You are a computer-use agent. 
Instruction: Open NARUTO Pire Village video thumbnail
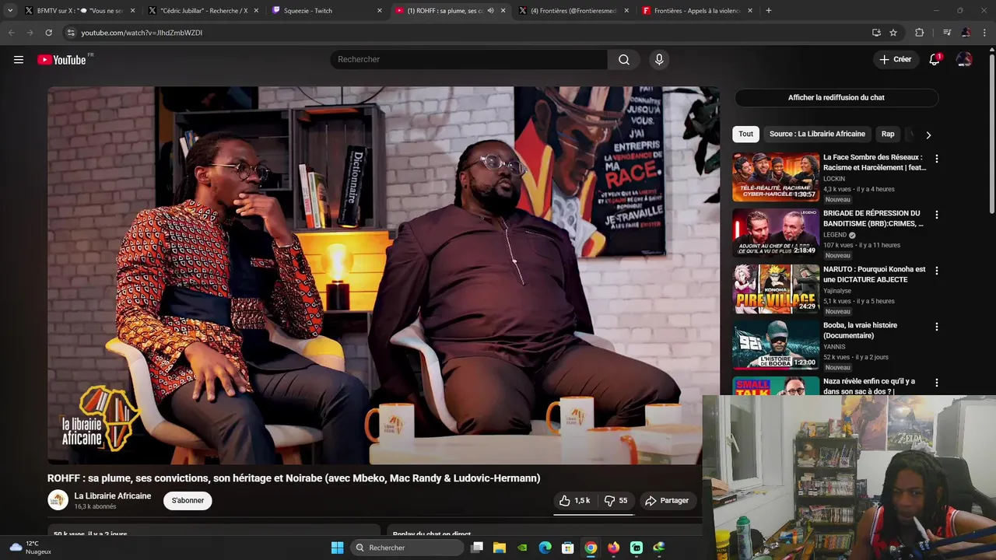point(776,289)
